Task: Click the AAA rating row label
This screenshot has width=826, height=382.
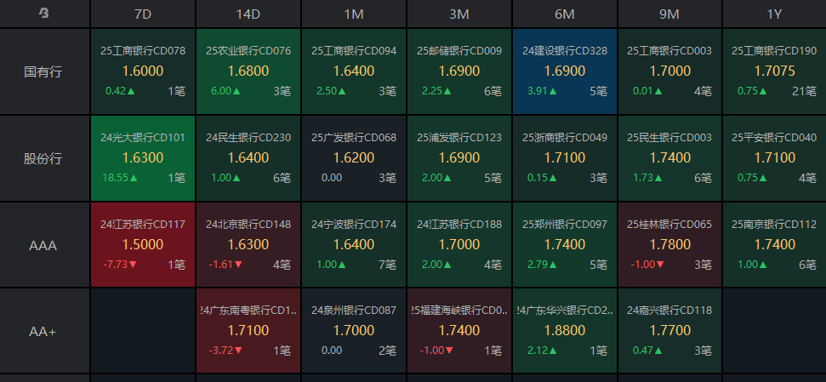Action: coord(44,245)
